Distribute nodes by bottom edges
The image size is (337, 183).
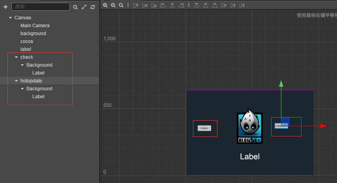215,5
